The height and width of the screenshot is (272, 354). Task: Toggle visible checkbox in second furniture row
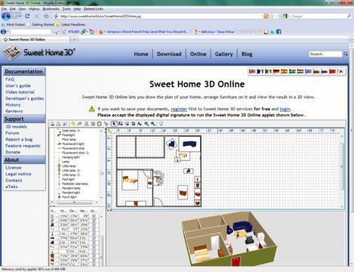tap(94, 221)
